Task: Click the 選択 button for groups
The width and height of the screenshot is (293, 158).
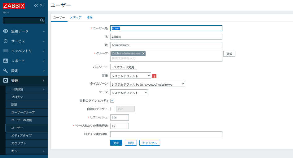Action: tap(229, 54)
